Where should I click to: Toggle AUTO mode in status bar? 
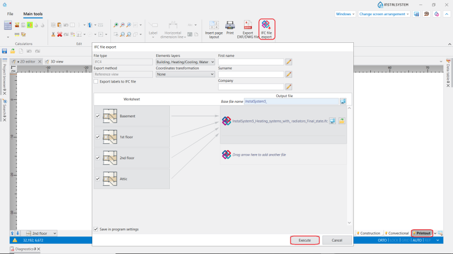tap(417, 240)
